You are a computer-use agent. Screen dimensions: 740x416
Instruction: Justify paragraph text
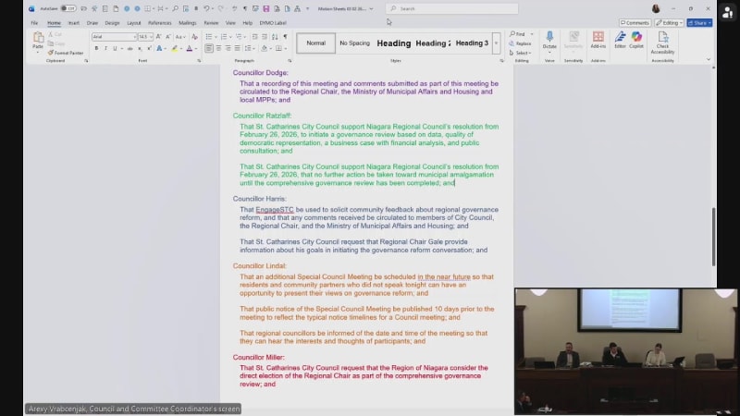click(x=238, y=48)
